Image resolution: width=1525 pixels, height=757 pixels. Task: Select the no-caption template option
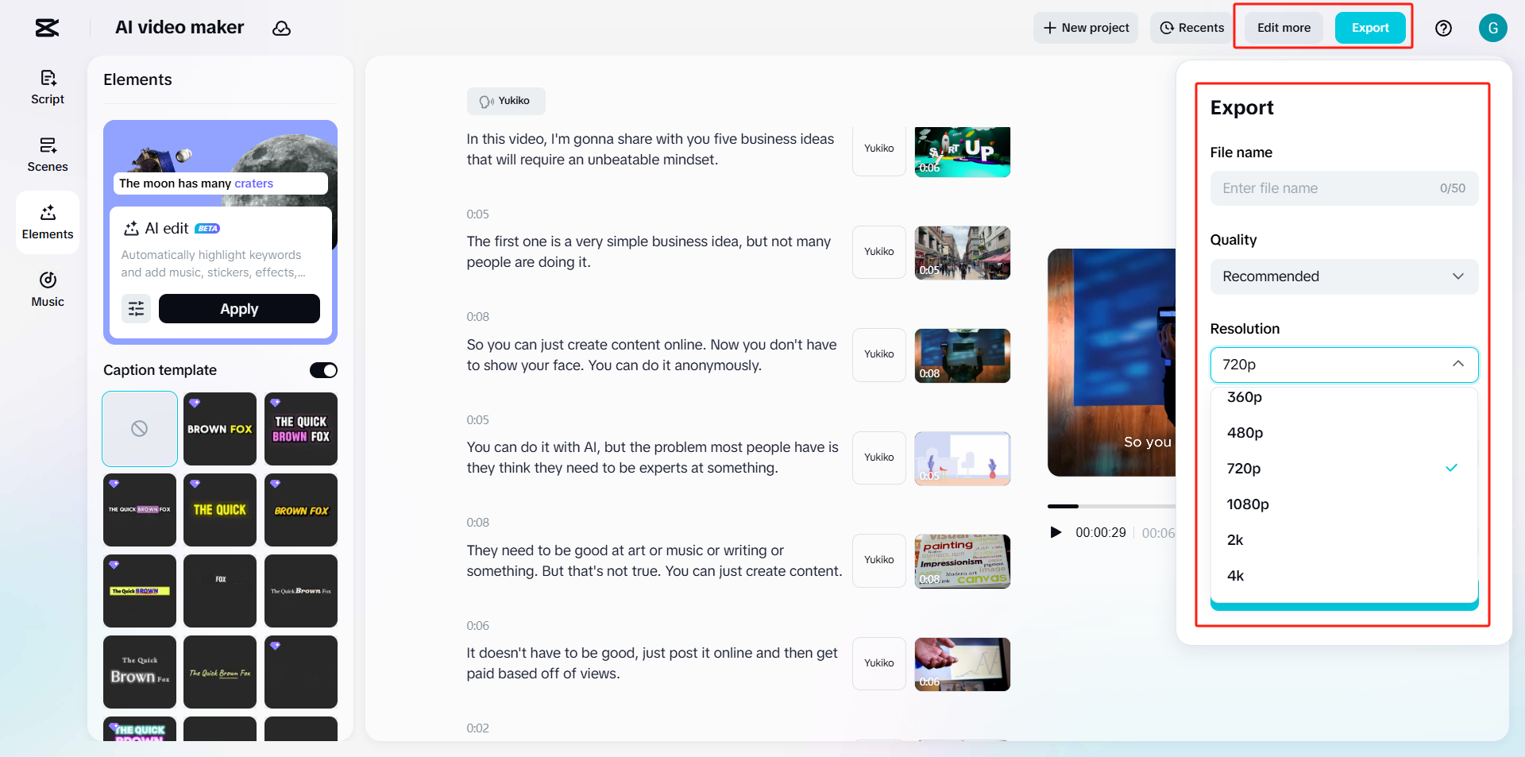tap(140, 429)
